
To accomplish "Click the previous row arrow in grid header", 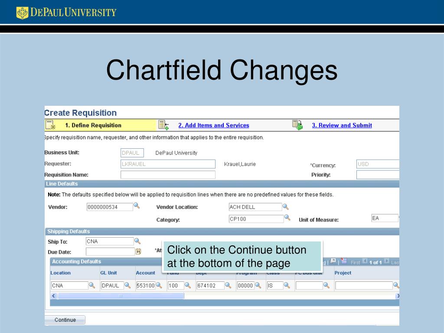I will point(365,261).
